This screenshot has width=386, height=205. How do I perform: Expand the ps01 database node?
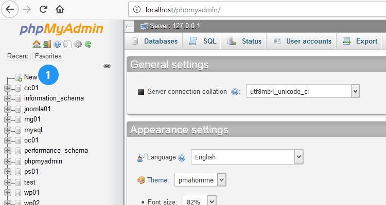pyautogui.click(x=8, y=172)
